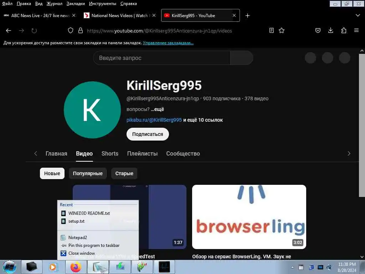This screenshot has height=274, width=365.
Task: Move channel tabs right with the chevron
Action: tap(349, 153)
